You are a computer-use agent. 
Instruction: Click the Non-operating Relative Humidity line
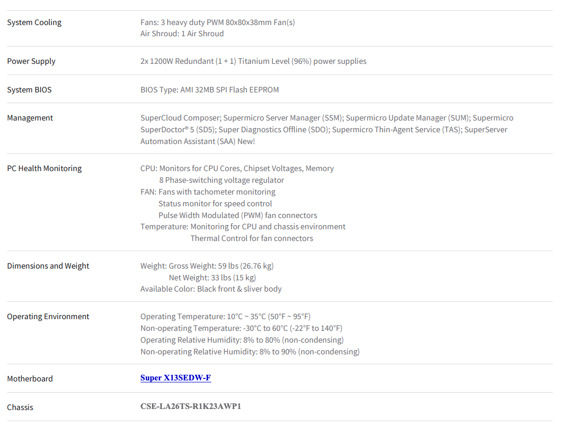[x=250, y=351]
